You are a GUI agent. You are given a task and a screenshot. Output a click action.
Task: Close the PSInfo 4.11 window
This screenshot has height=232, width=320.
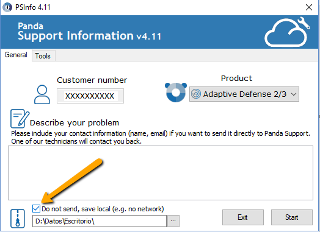309,7
